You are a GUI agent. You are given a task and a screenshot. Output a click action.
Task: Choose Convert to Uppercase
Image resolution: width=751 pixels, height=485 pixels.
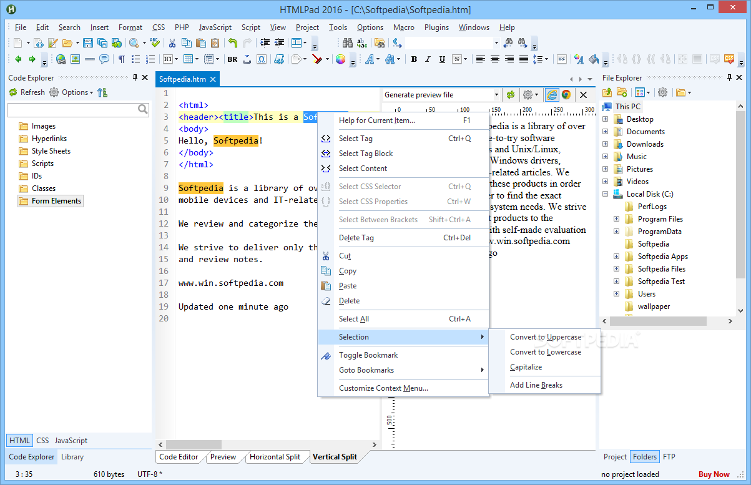544,337
